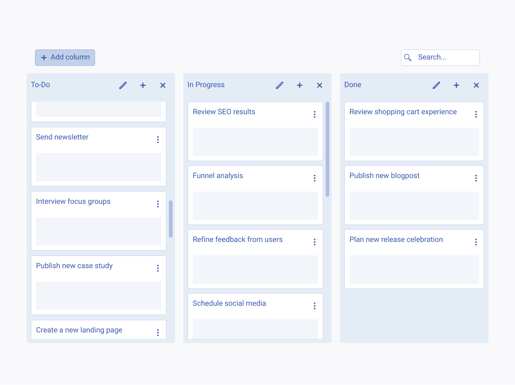Select Review shopping cart experience title
The image size is (515, 385).
pos(403,112)
